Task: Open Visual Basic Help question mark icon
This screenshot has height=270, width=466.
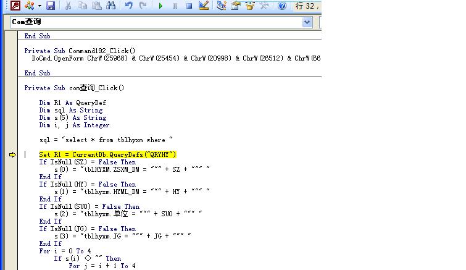Action: tap(282, 6)
